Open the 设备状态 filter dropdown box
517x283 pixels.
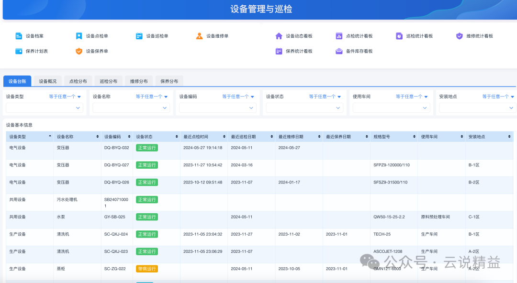[x=304, y=108]
